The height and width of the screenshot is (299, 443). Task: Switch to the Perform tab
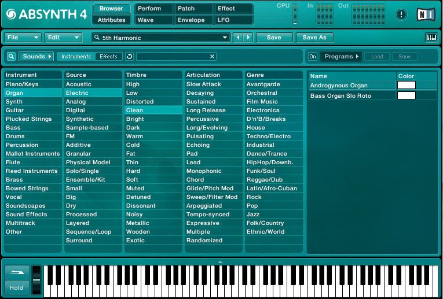coord(154,9)
